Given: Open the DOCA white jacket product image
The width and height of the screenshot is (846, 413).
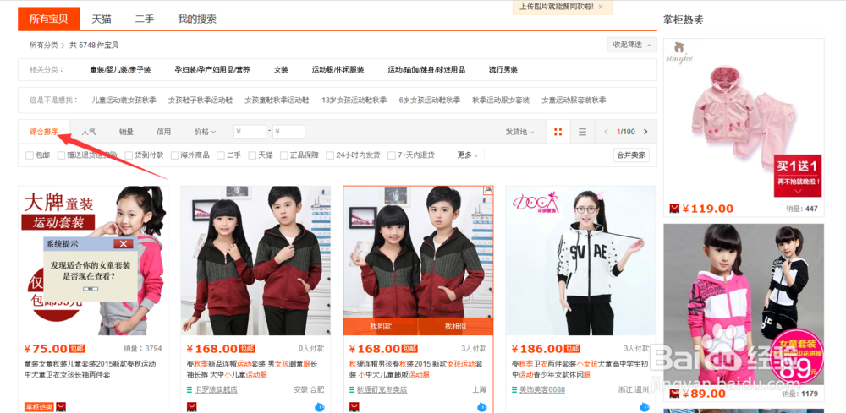Looking at the screenshot, I should (580, 261).
